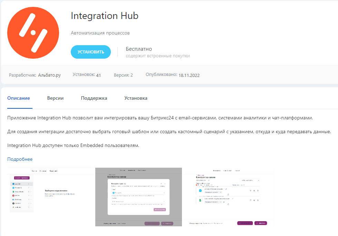Viewport: 338px width, 236px height.
Task: Click the Integration Hub orange app logo
Action: coord(33,33)
